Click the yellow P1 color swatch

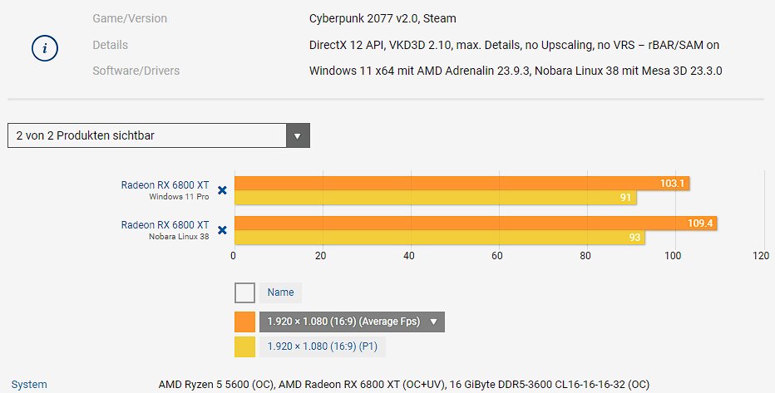click(x=244, y=346)
